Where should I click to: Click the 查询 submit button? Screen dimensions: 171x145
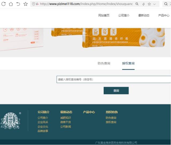116,90
